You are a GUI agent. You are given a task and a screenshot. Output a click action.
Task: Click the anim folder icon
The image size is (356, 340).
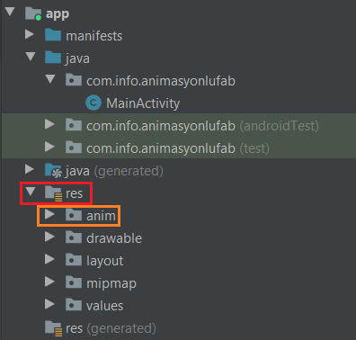point(74,215)
